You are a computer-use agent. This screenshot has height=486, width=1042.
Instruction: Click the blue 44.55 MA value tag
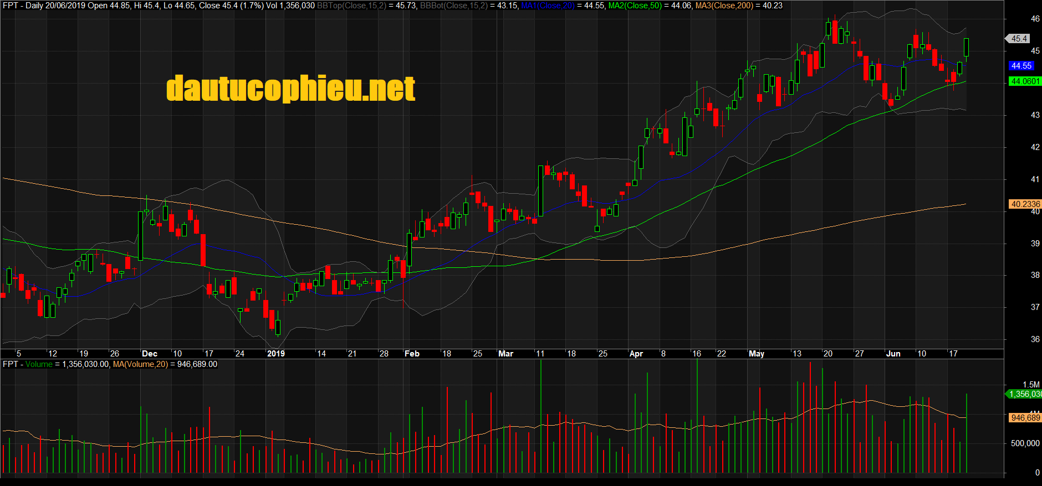click(x=1021, y=66)
